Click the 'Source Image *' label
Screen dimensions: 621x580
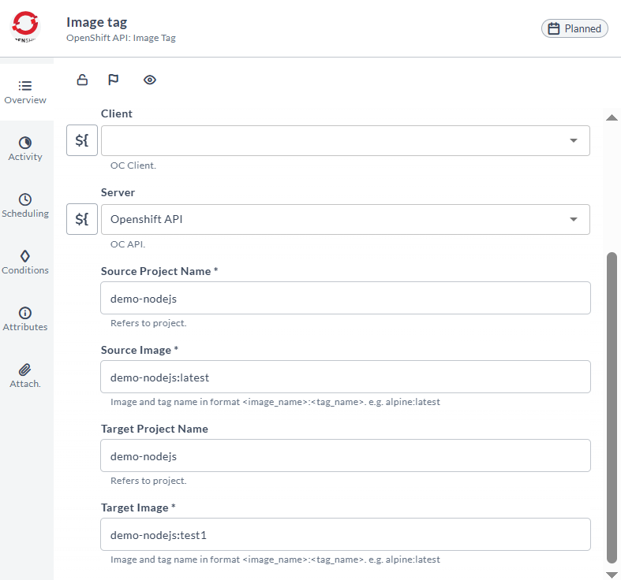[140, 350]
